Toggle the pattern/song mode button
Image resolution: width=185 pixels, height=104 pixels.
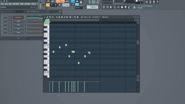point(48,5)
